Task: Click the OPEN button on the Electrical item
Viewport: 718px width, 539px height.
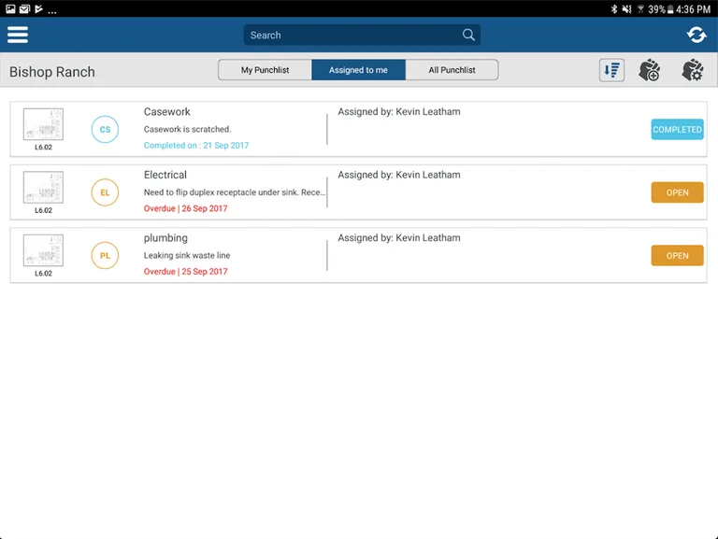Action: [x=677, y=192]
